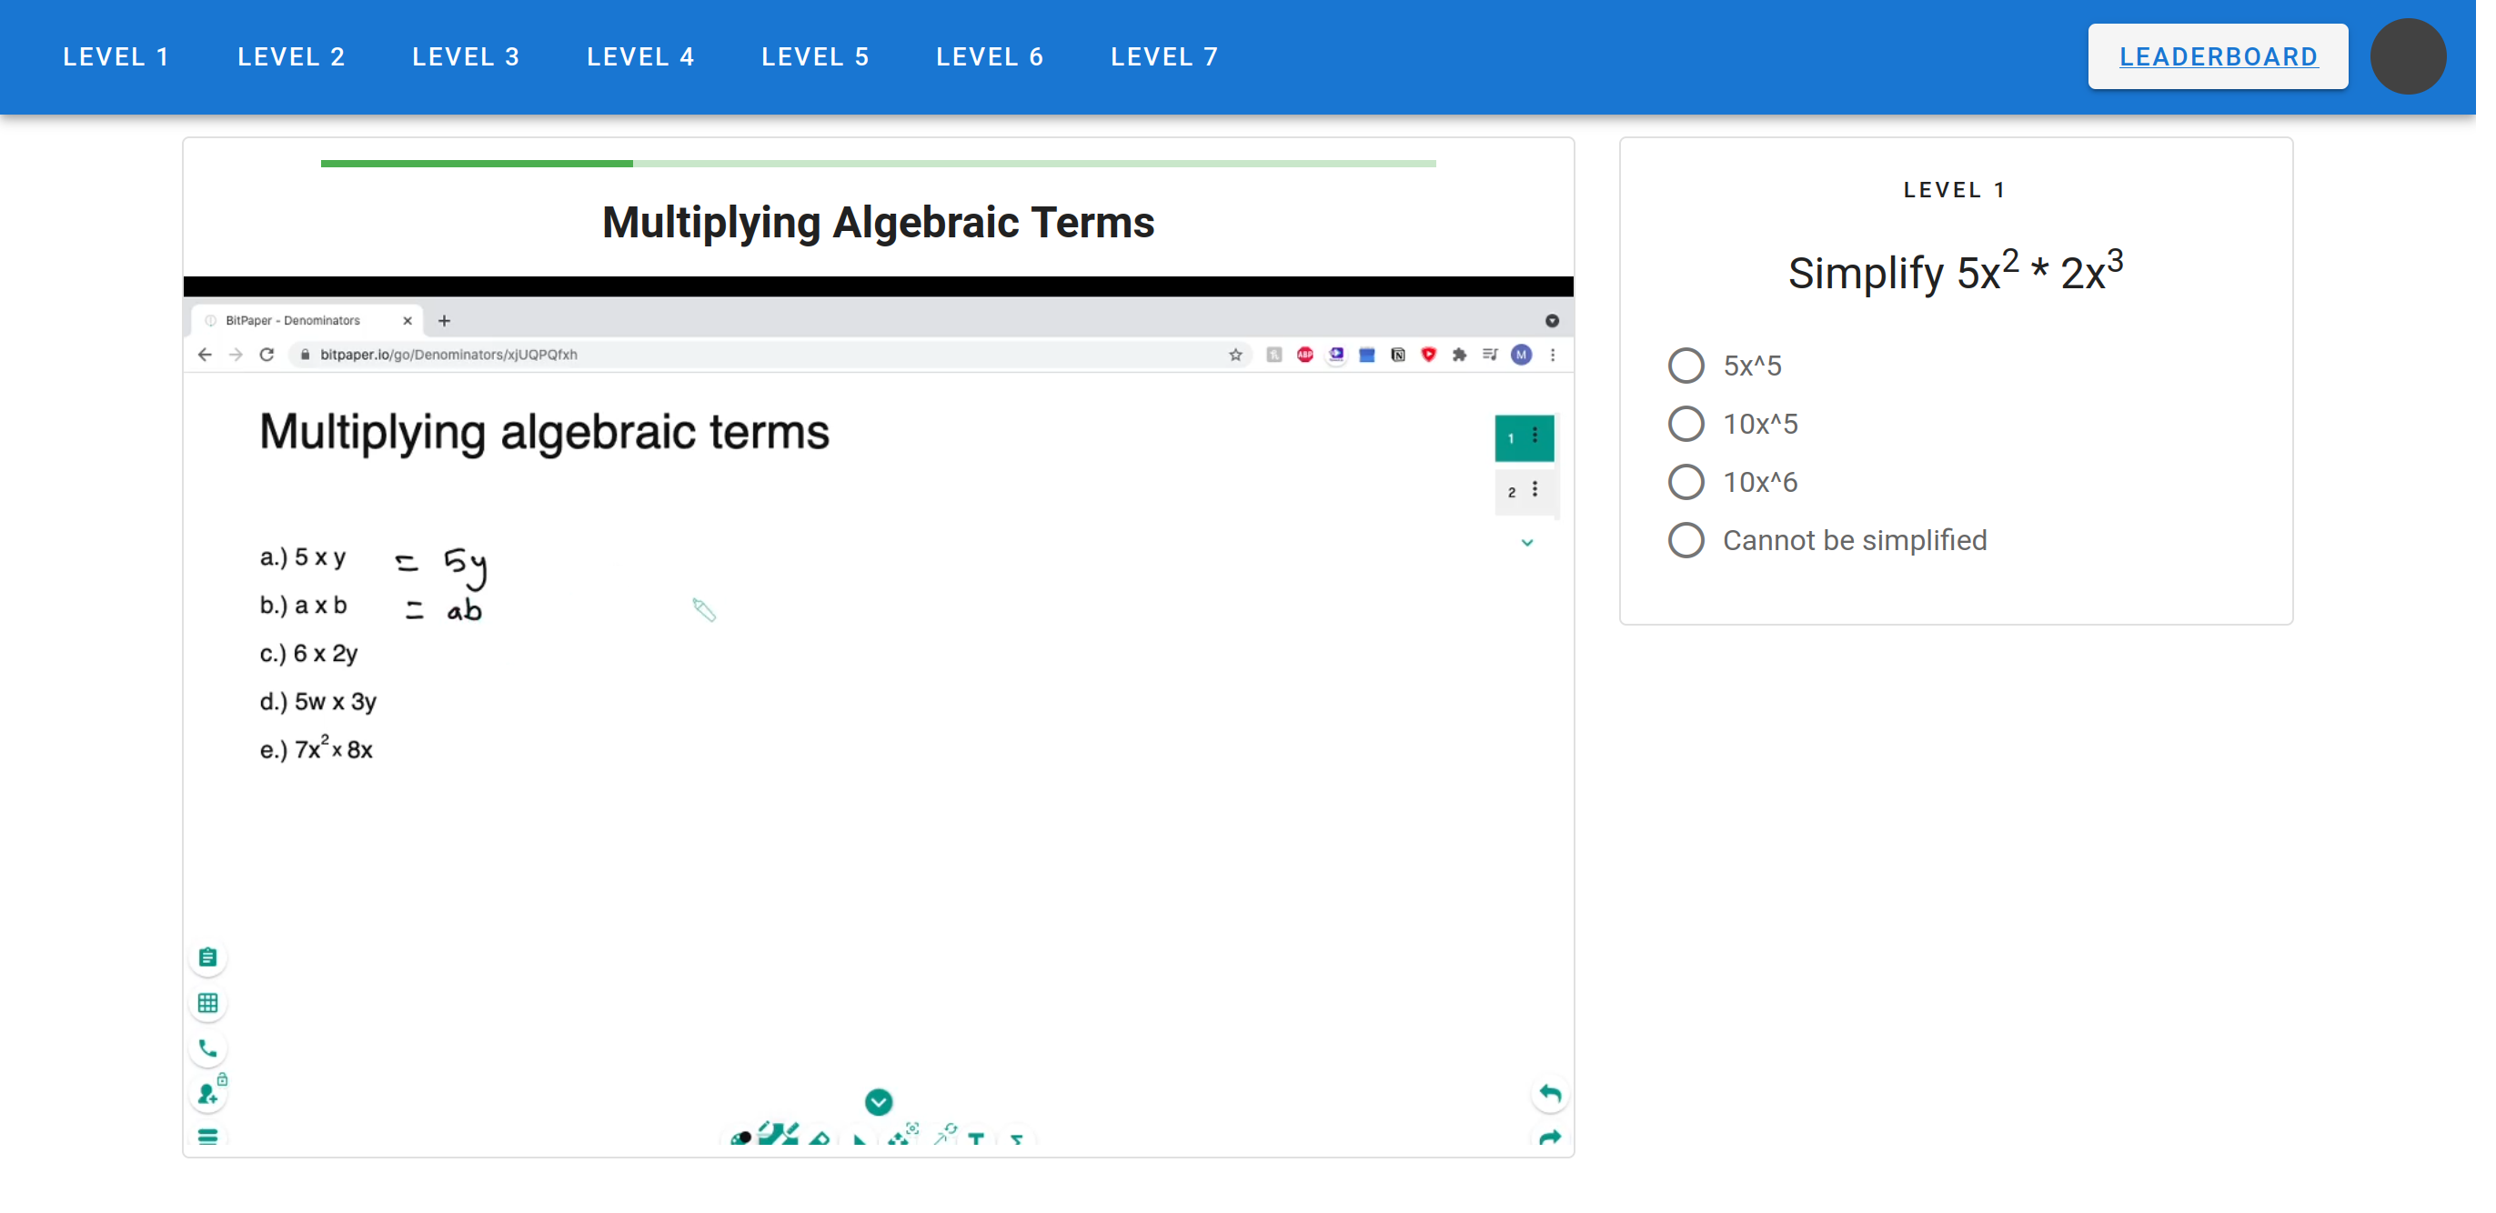This screenshot has height=1213, width=2496.
Task: Collapse the whiteboard toolbar with green chevron
Action: click(878, 1101)
